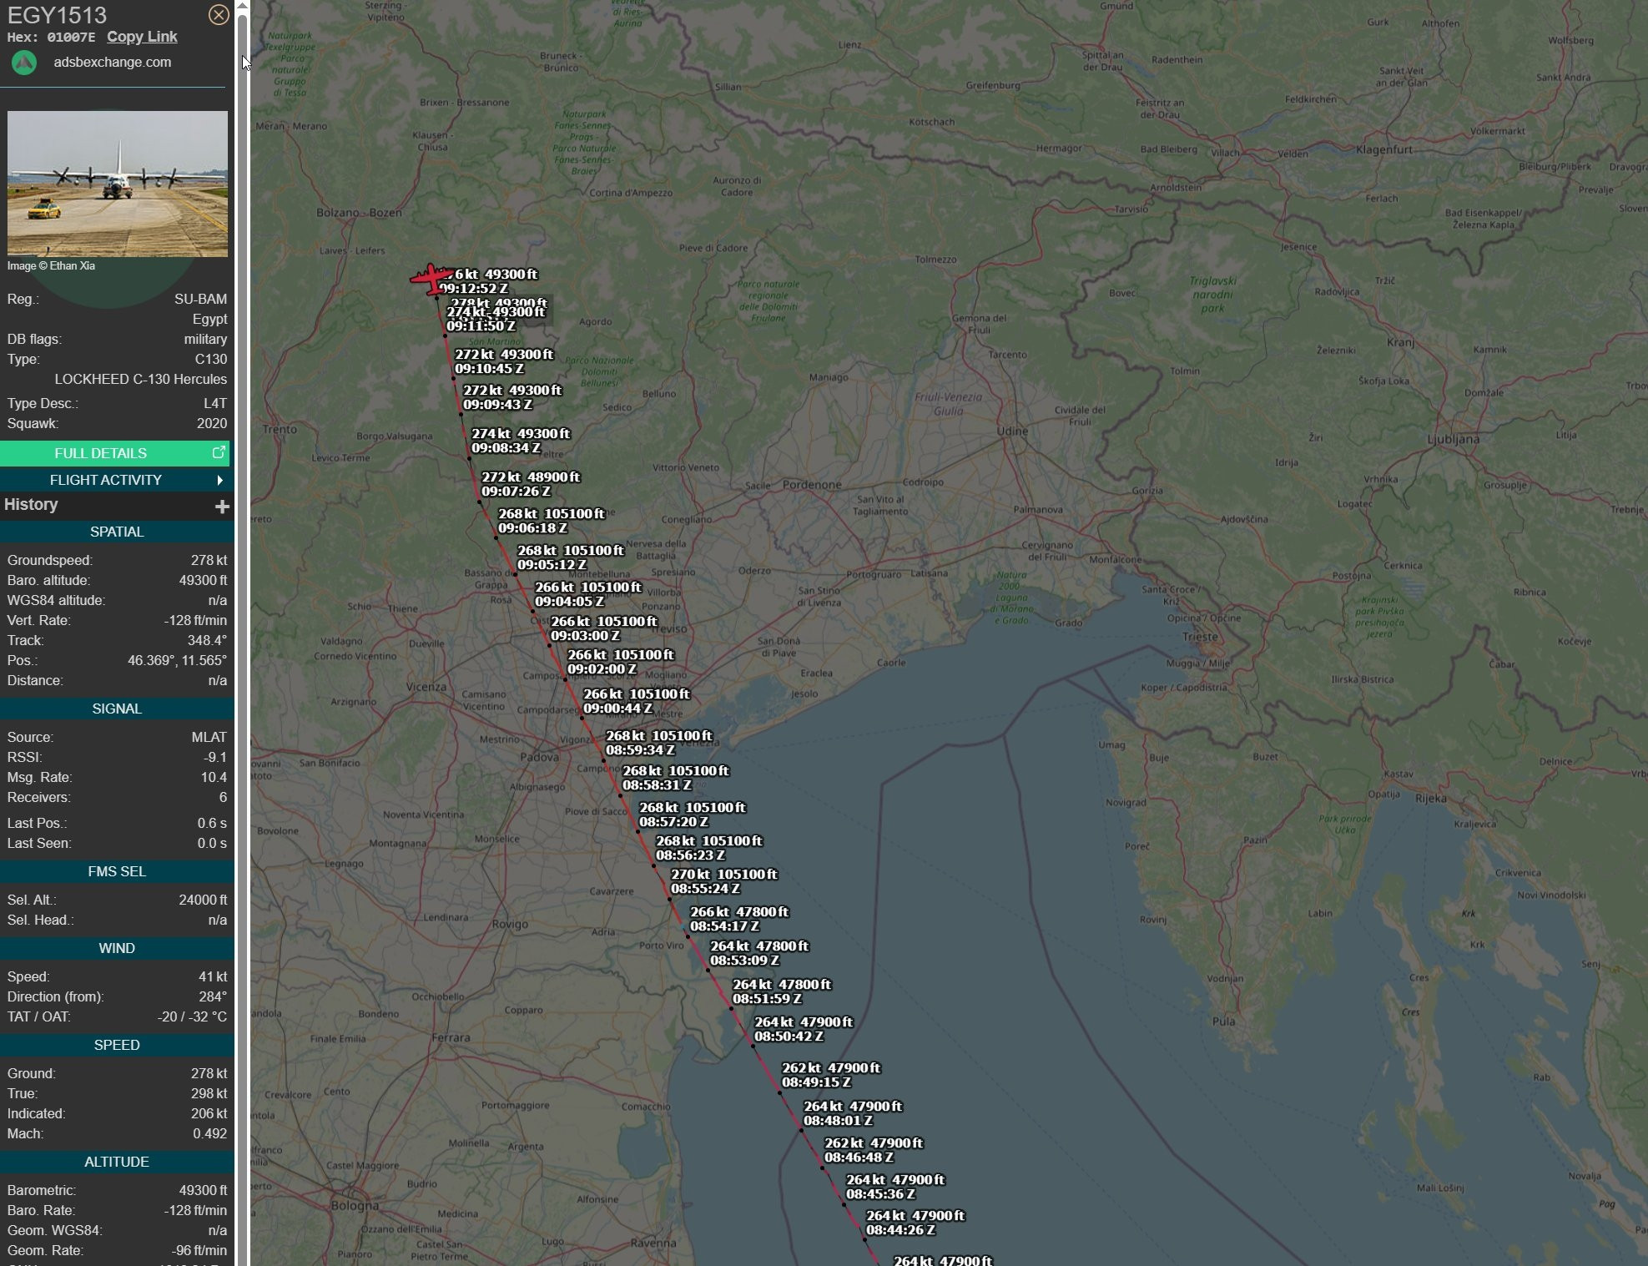1648x1266 pixels.
Task: Click the FMS SEL section header
Action: 117,871
